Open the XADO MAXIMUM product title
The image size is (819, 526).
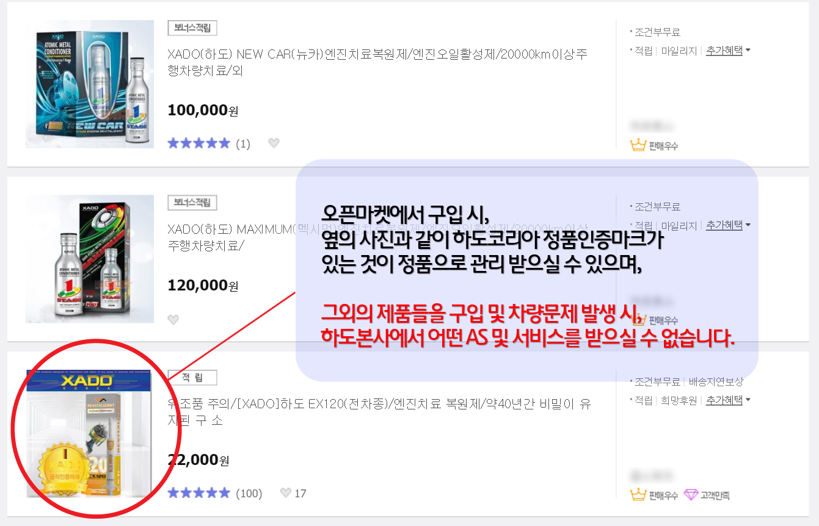click(377, 237)
